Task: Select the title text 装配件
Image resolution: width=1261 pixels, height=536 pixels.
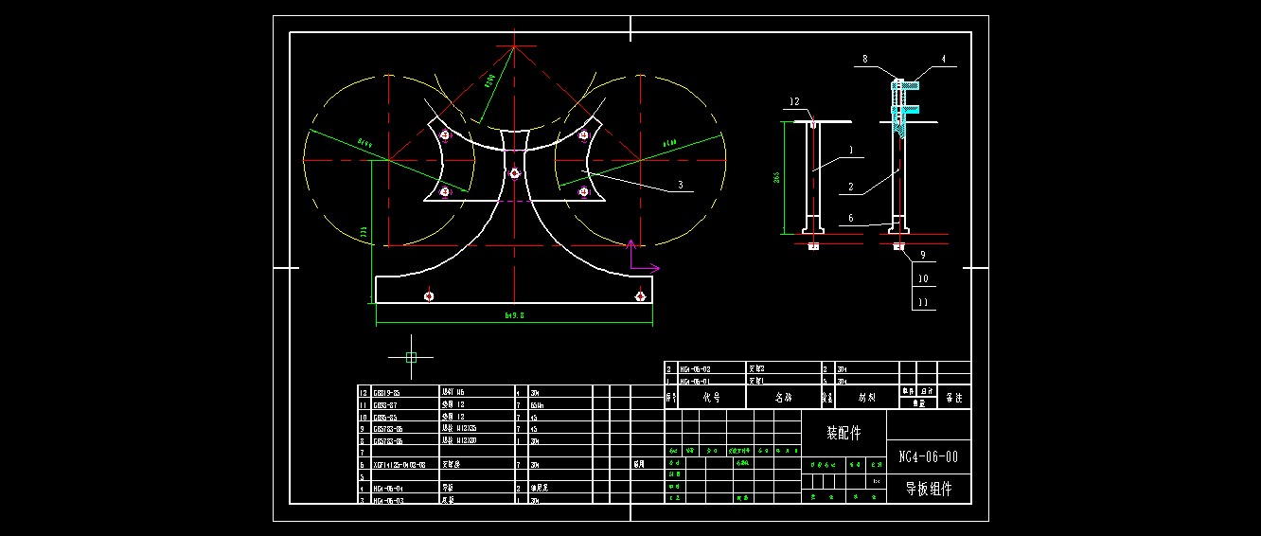Action: [844, 433]
